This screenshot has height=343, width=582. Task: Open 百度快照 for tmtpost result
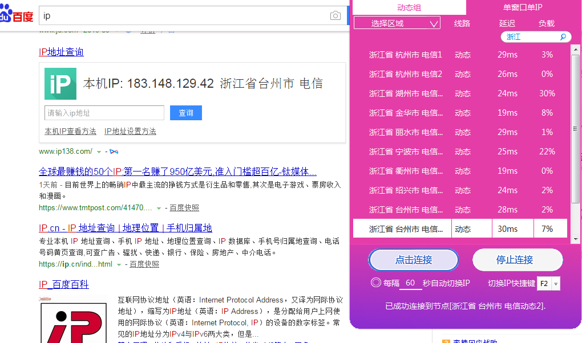pyautogui.click(x=184, y=208)
